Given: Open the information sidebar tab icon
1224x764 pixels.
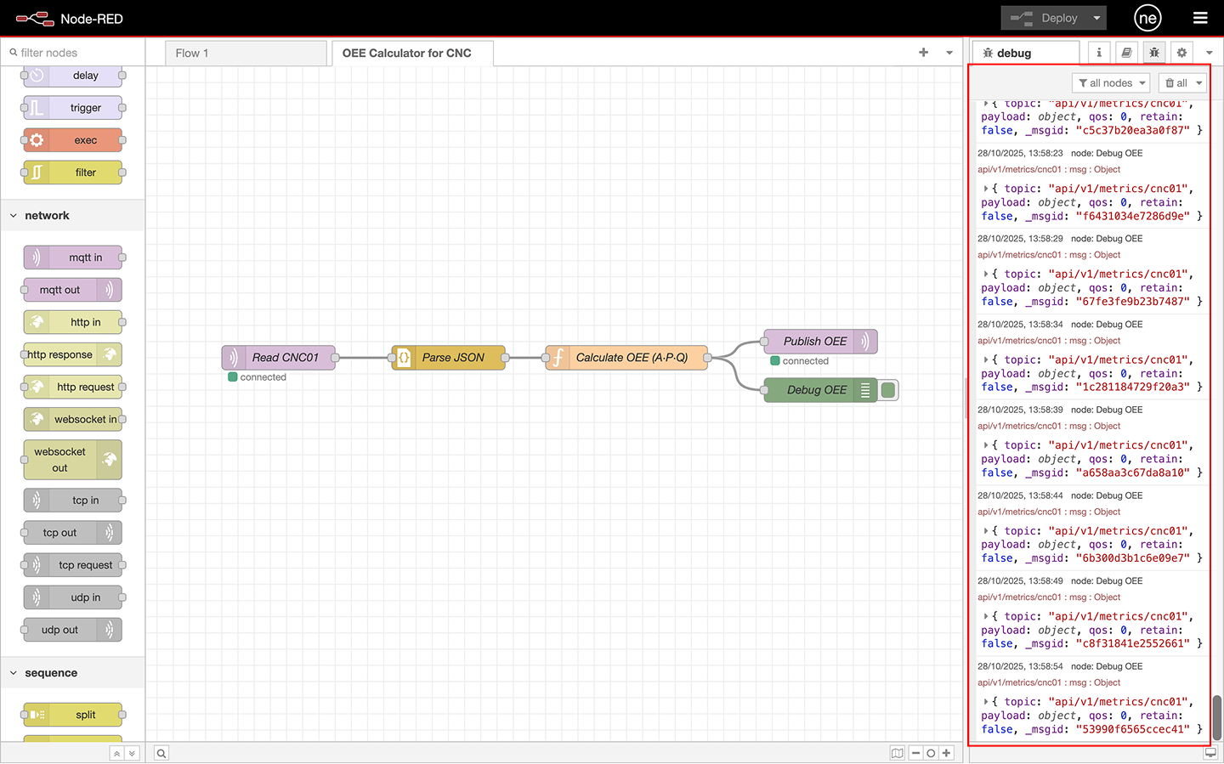Looking at the screenshot, I should (x=1099, y=53).
